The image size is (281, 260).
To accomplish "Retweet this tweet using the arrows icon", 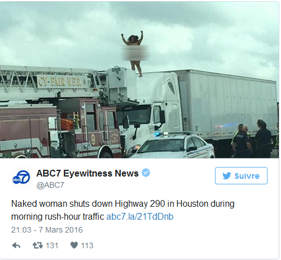I will [x=38, y=245].
